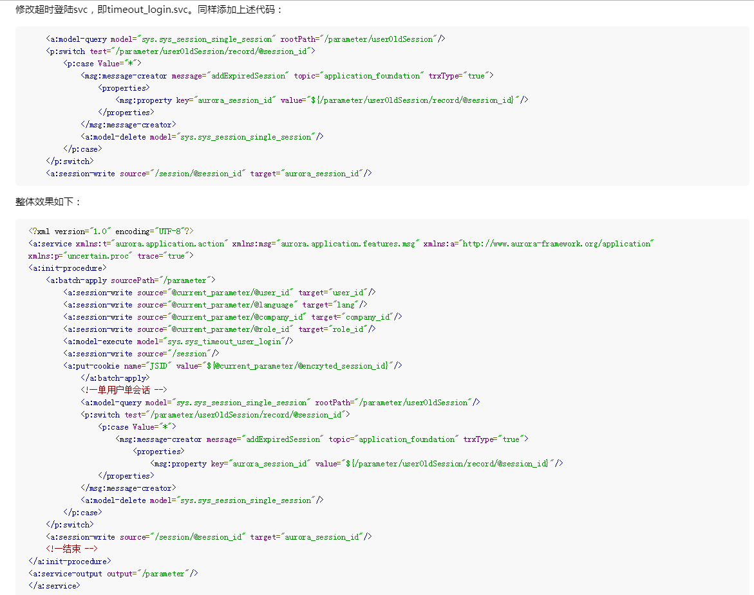Screen dimensions: 754x595
Task: Click the closing a:service tag
Action: tap(54, 585)
